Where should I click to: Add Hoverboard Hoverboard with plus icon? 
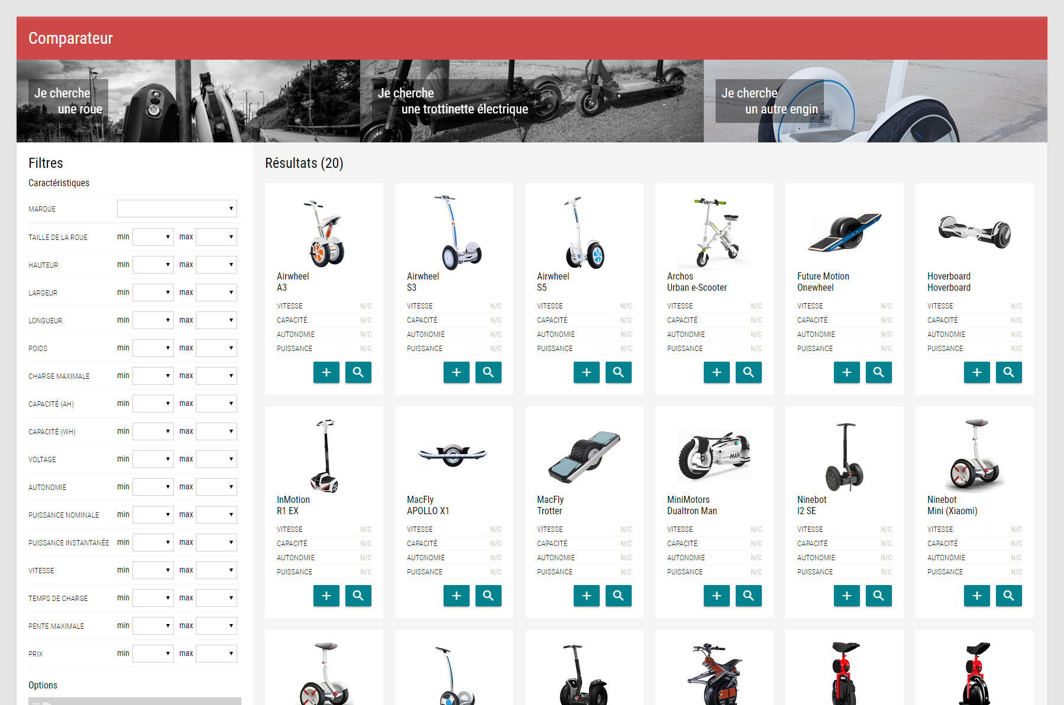tap(977, 372)
